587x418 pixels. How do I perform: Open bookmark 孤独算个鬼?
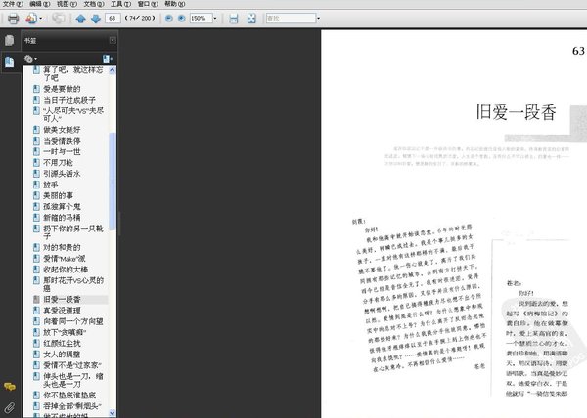pyautogui.click(x=62, y=207)
